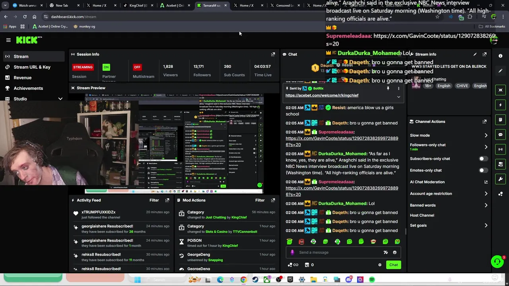Toggle the stream preview sidebar icon

pos(501,90)
